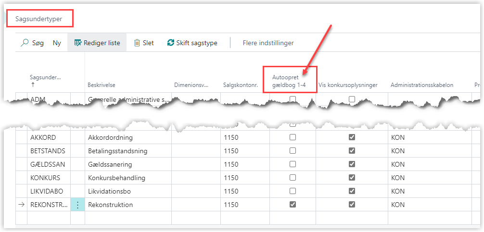Toggle Vis konkursoplysninger for Likvidationsbo
The image size is (484, 232).
[352, 191]
